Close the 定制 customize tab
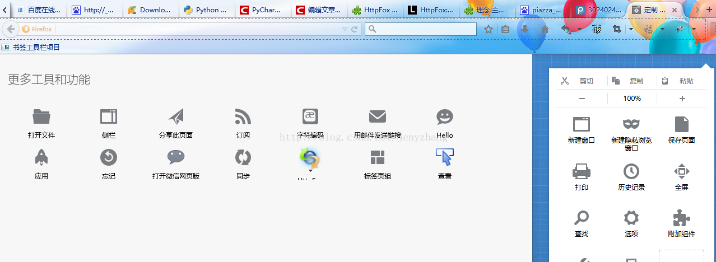This screenshot has width=716, height=262. (674, 10)
